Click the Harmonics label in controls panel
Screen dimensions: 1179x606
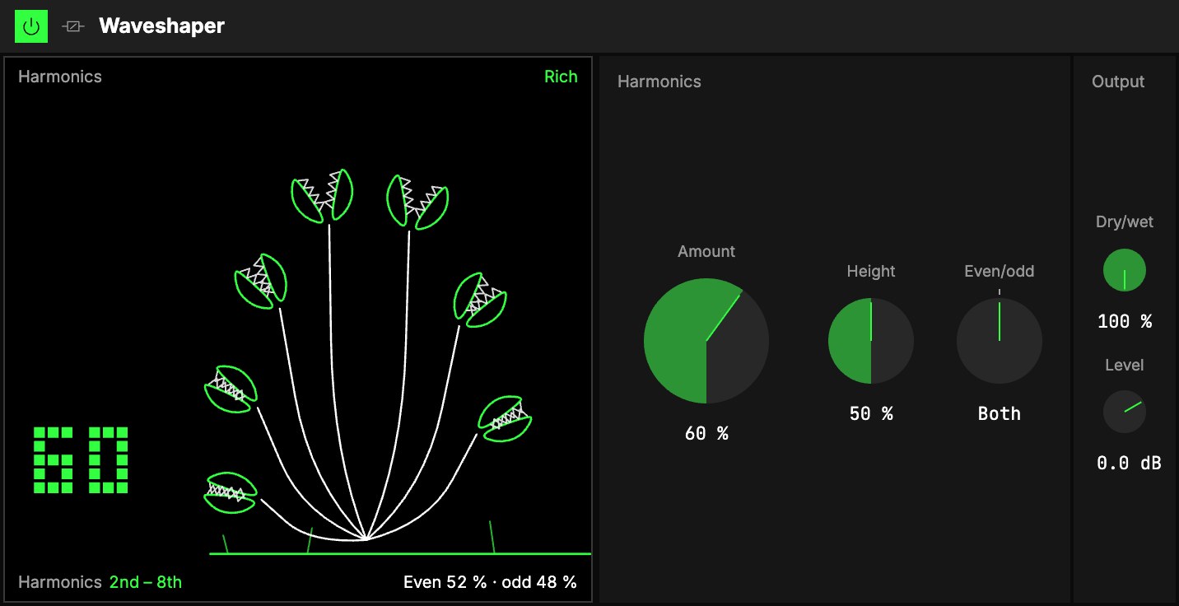(x=659, y=82)
